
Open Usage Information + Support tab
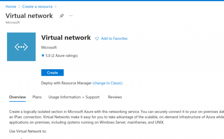74,97
